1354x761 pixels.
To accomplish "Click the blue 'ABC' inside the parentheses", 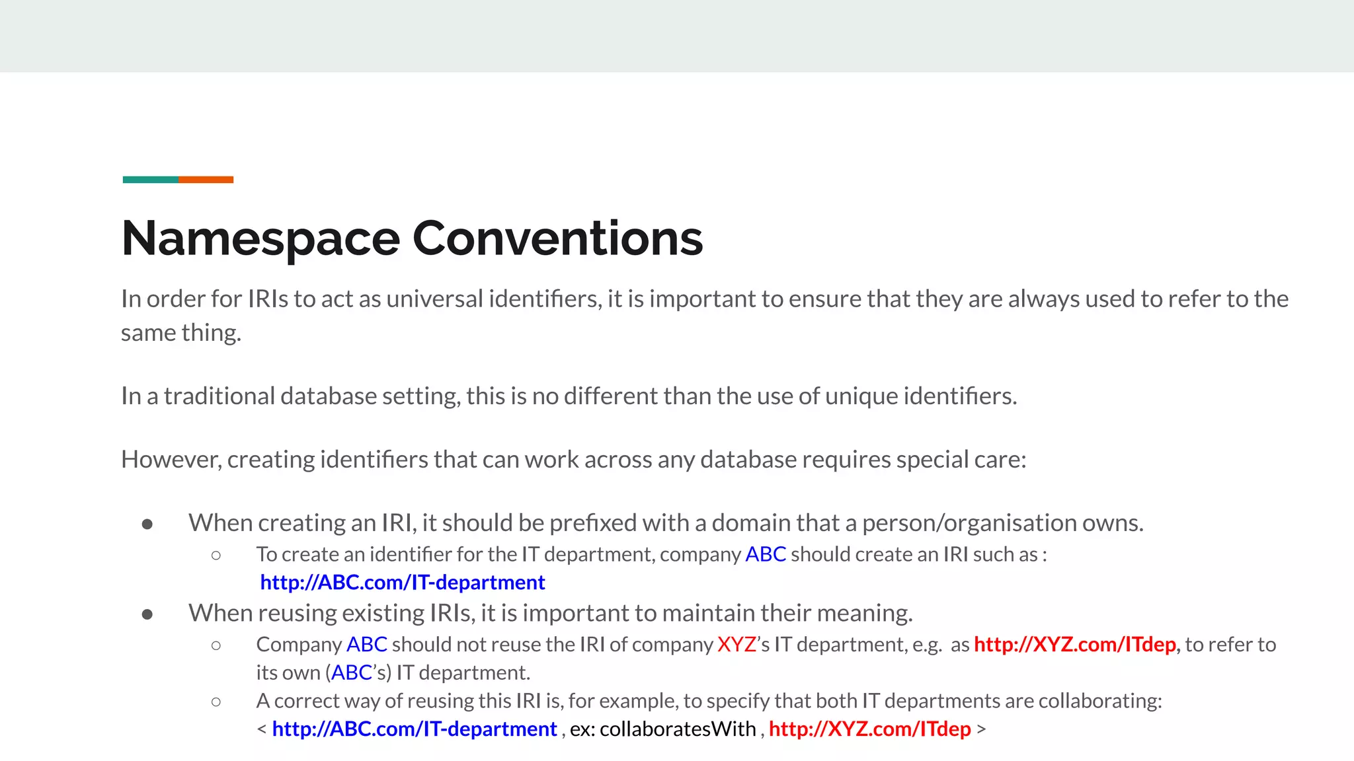I will [352, 672].
